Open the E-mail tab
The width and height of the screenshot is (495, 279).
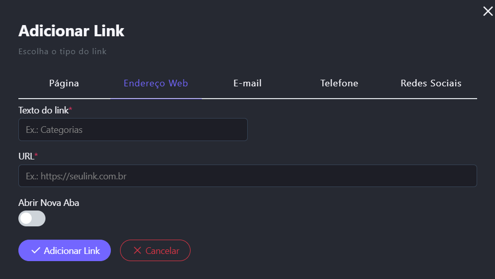tap(247, 83)
